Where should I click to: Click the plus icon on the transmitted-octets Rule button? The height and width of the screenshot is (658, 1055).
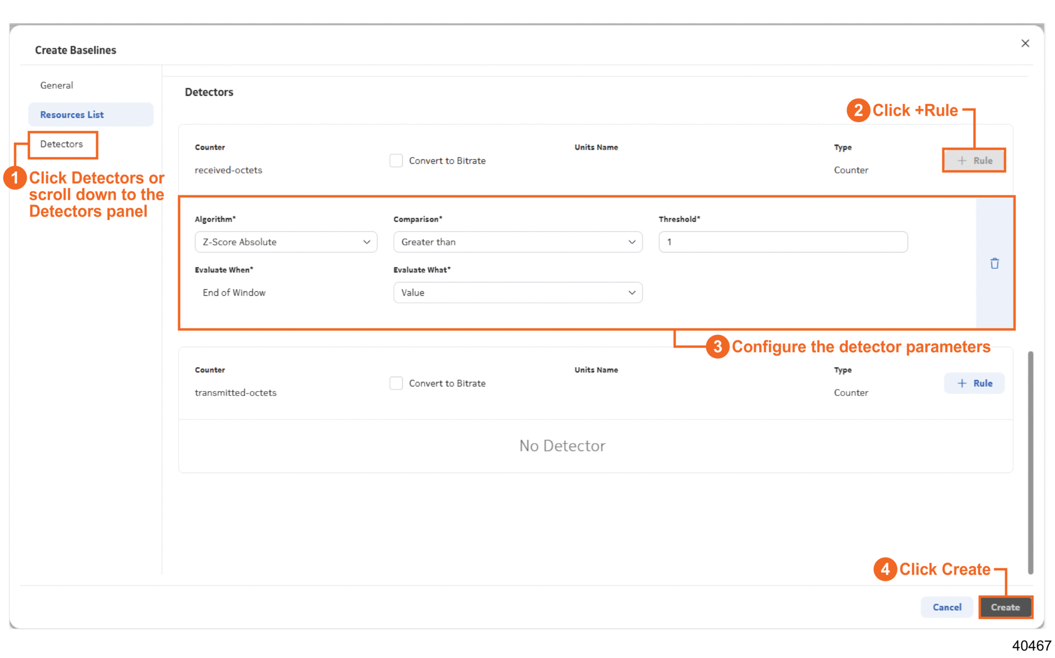tap(962, 383)
